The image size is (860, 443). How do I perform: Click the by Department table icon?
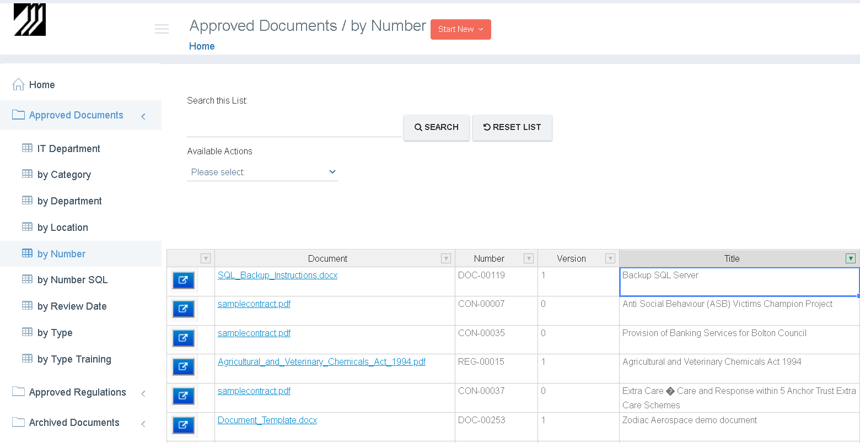[27, 200]
